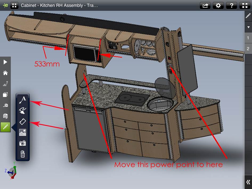The height and width of the screenshot is (189, 252).
Task: Select the freehand drawing markup tool
Action: coord(23,111)
